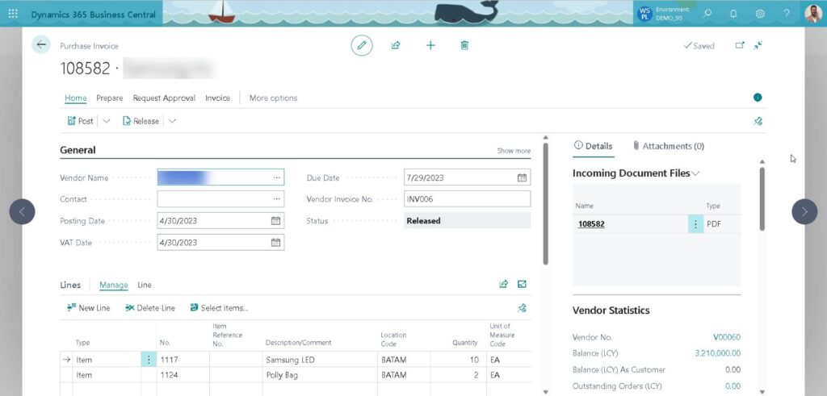The width and height of the screenshot is (827, 396).
Task: Expand the Release dropdown arrow
Action: click(x=172, y=121)
